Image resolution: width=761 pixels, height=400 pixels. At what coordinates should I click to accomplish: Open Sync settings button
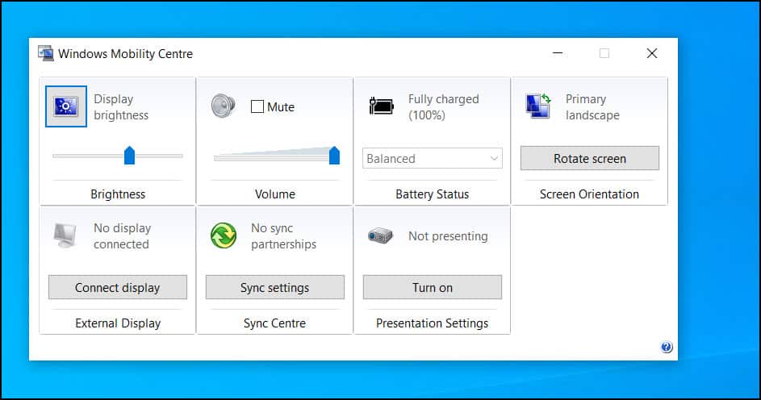274,288
